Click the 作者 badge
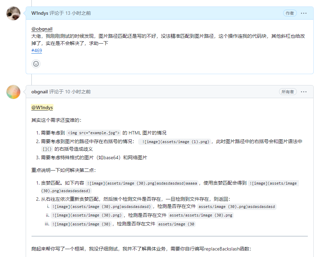The image size is (326, 257). pos(290,13)
